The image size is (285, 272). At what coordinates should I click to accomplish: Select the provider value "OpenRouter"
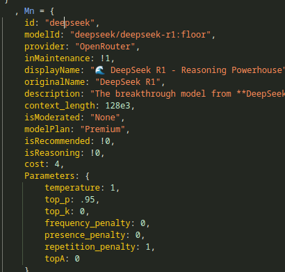point(105,47)
